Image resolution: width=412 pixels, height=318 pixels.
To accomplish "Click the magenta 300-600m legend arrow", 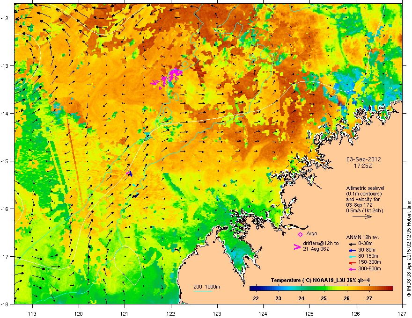I will 352,269.
